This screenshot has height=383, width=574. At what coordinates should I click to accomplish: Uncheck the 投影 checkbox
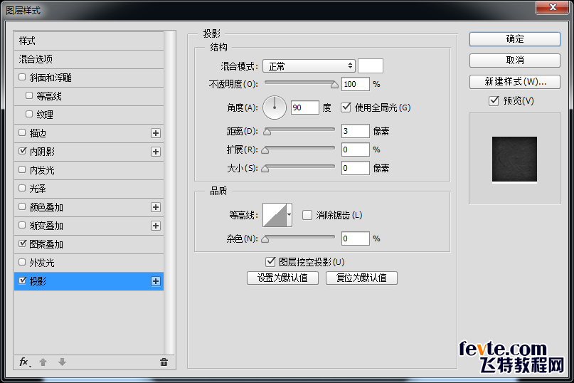[x=22, y=280]
